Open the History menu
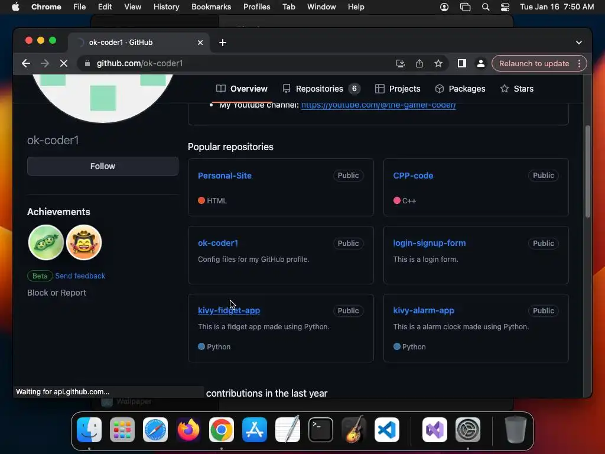Screen dimensions: 605x454 coord(166,7)
